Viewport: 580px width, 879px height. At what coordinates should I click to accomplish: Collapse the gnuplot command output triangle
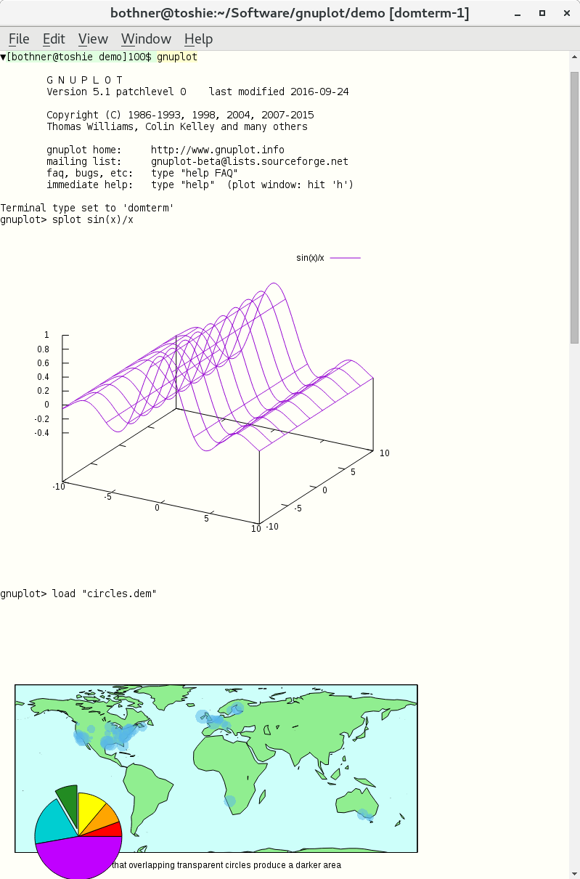(x=3, y=57)
